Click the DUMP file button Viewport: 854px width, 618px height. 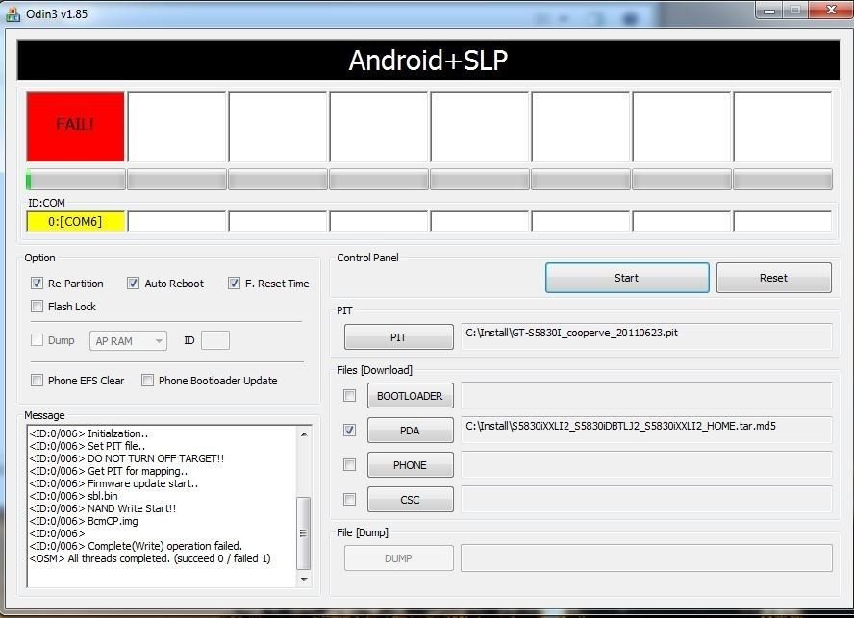[x=399, y=558]
